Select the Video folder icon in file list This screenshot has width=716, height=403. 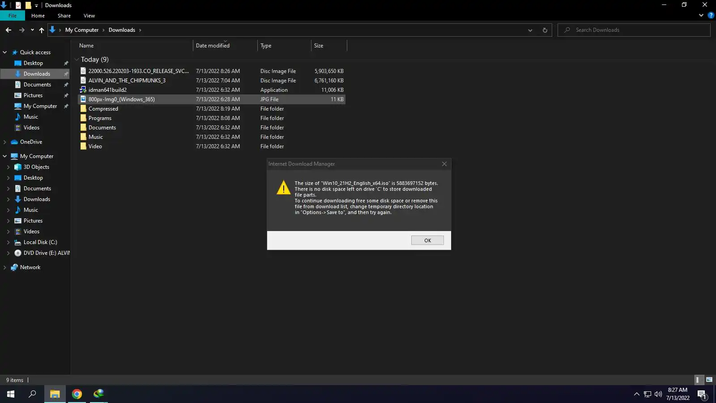pos(83,146)
